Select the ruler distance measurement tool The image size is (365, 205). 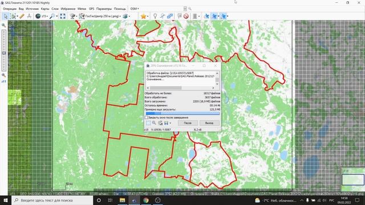click(x=22, y=16)
